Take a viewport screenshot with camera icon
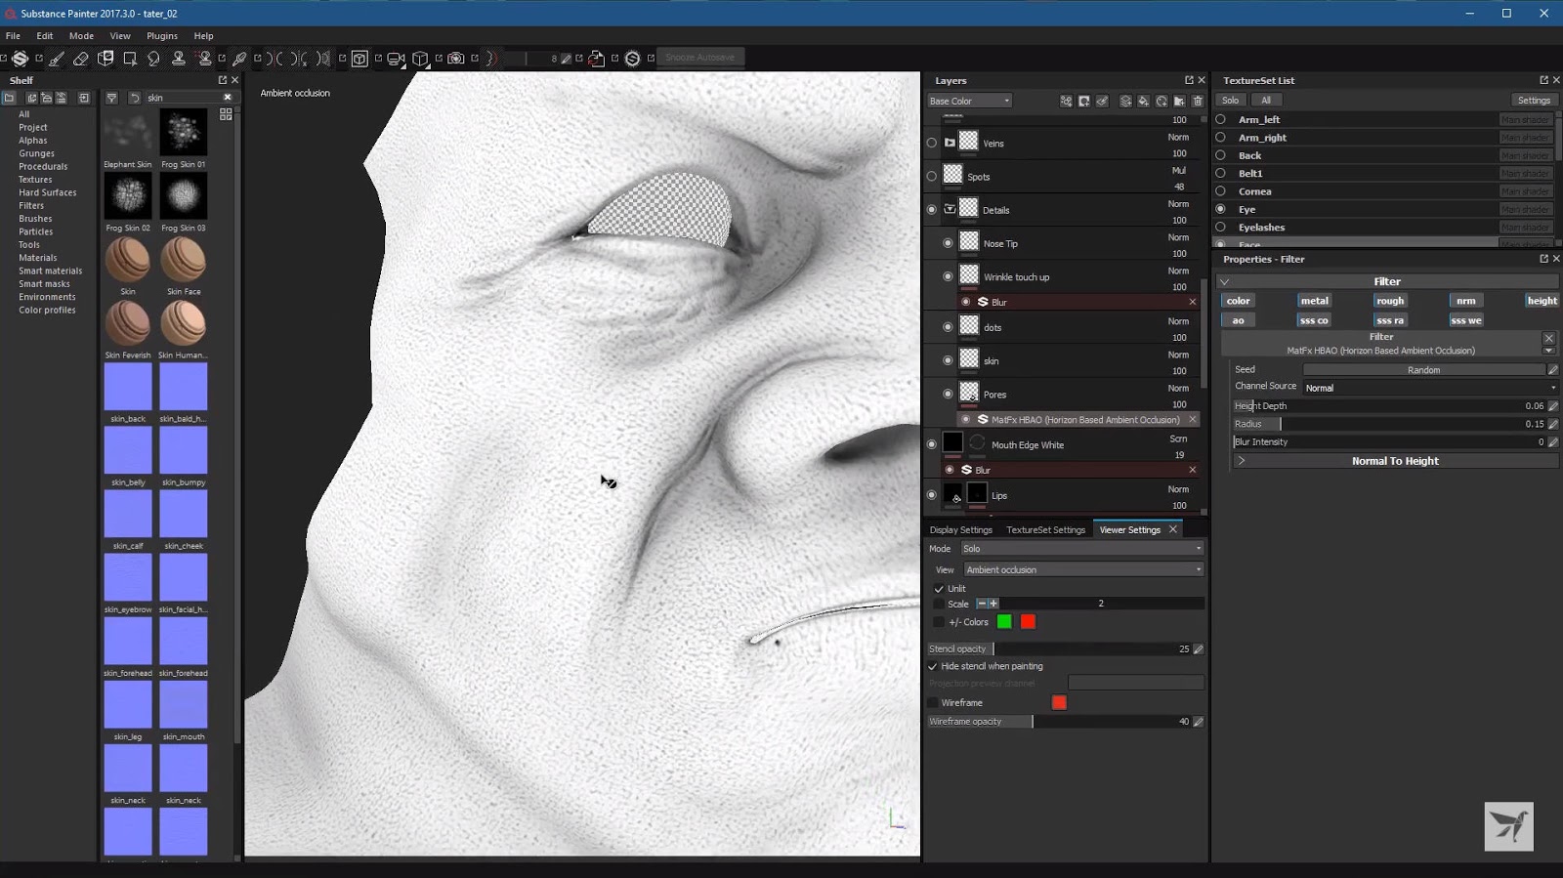The image size is (1563, 878). point(455,59)
